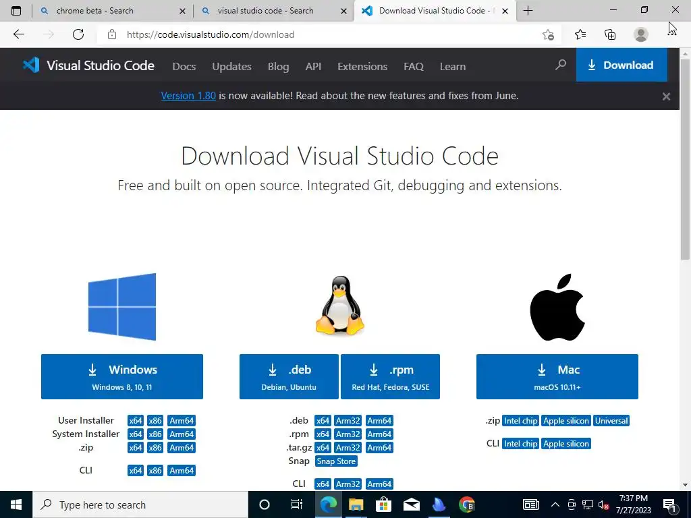Screen dimensions: 691x518
Task: Open the Collections icon
Action: (x=610, y=34)
